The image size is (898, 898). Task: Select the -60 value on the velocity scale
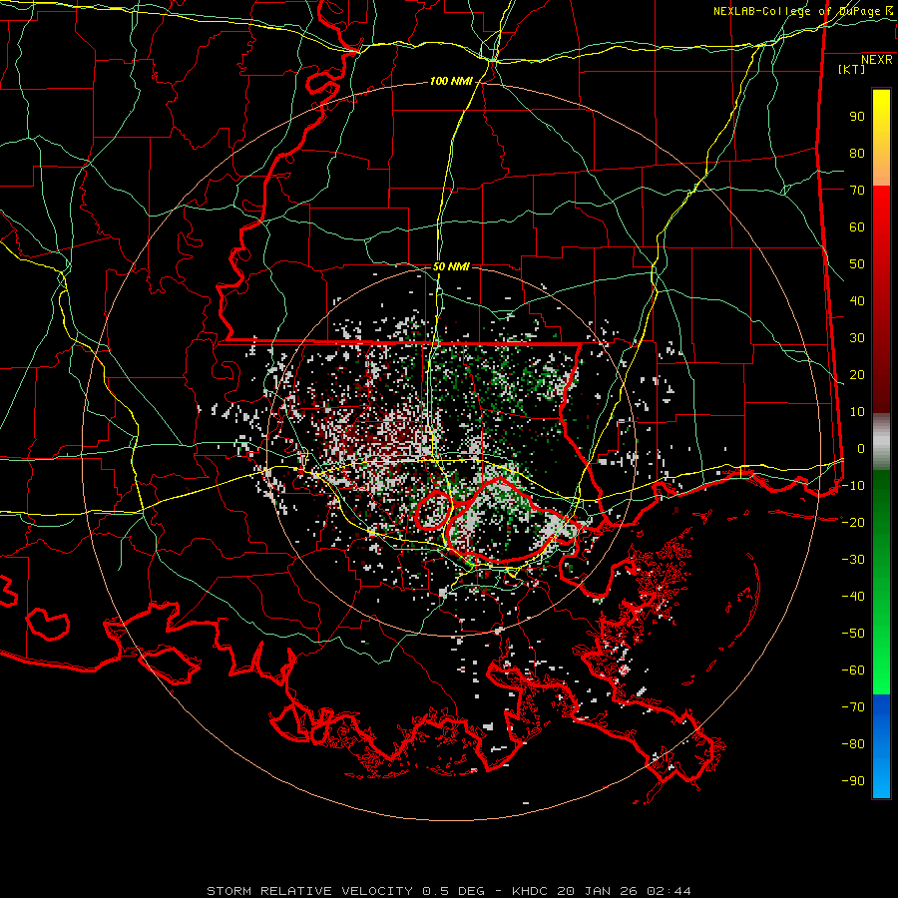pyautogui.click(x=853, y=671)
